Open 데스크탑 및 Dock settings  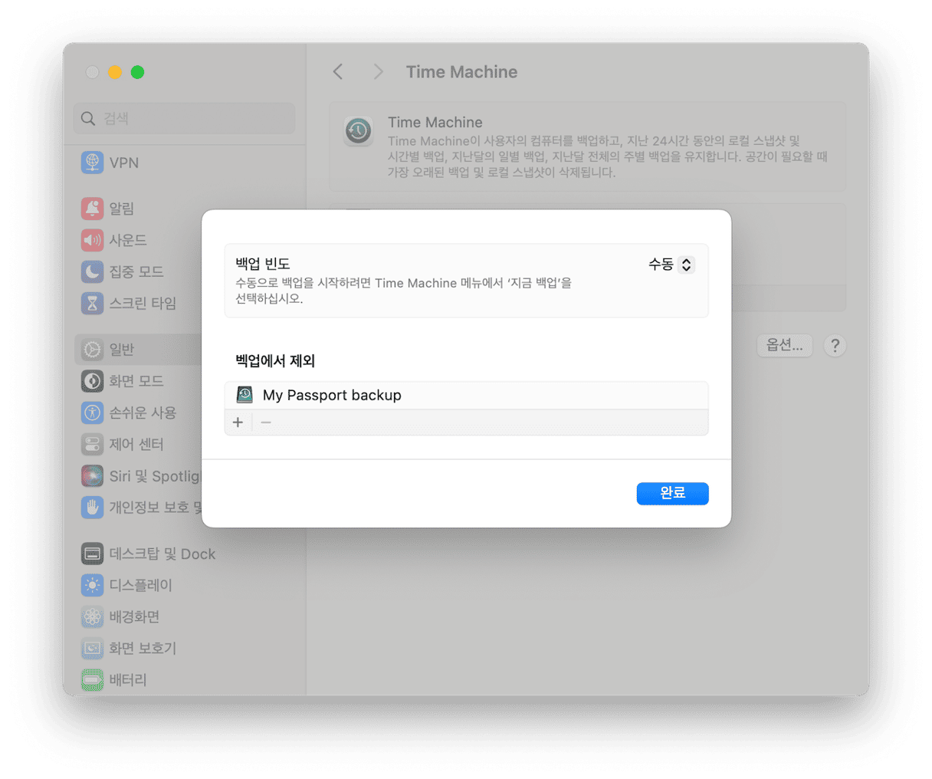click(x=162, y=554)
